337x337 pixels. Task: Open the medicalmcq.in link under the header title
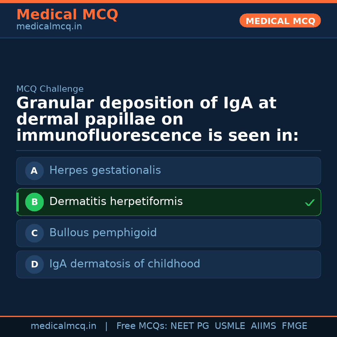click(x=49, y=27)
